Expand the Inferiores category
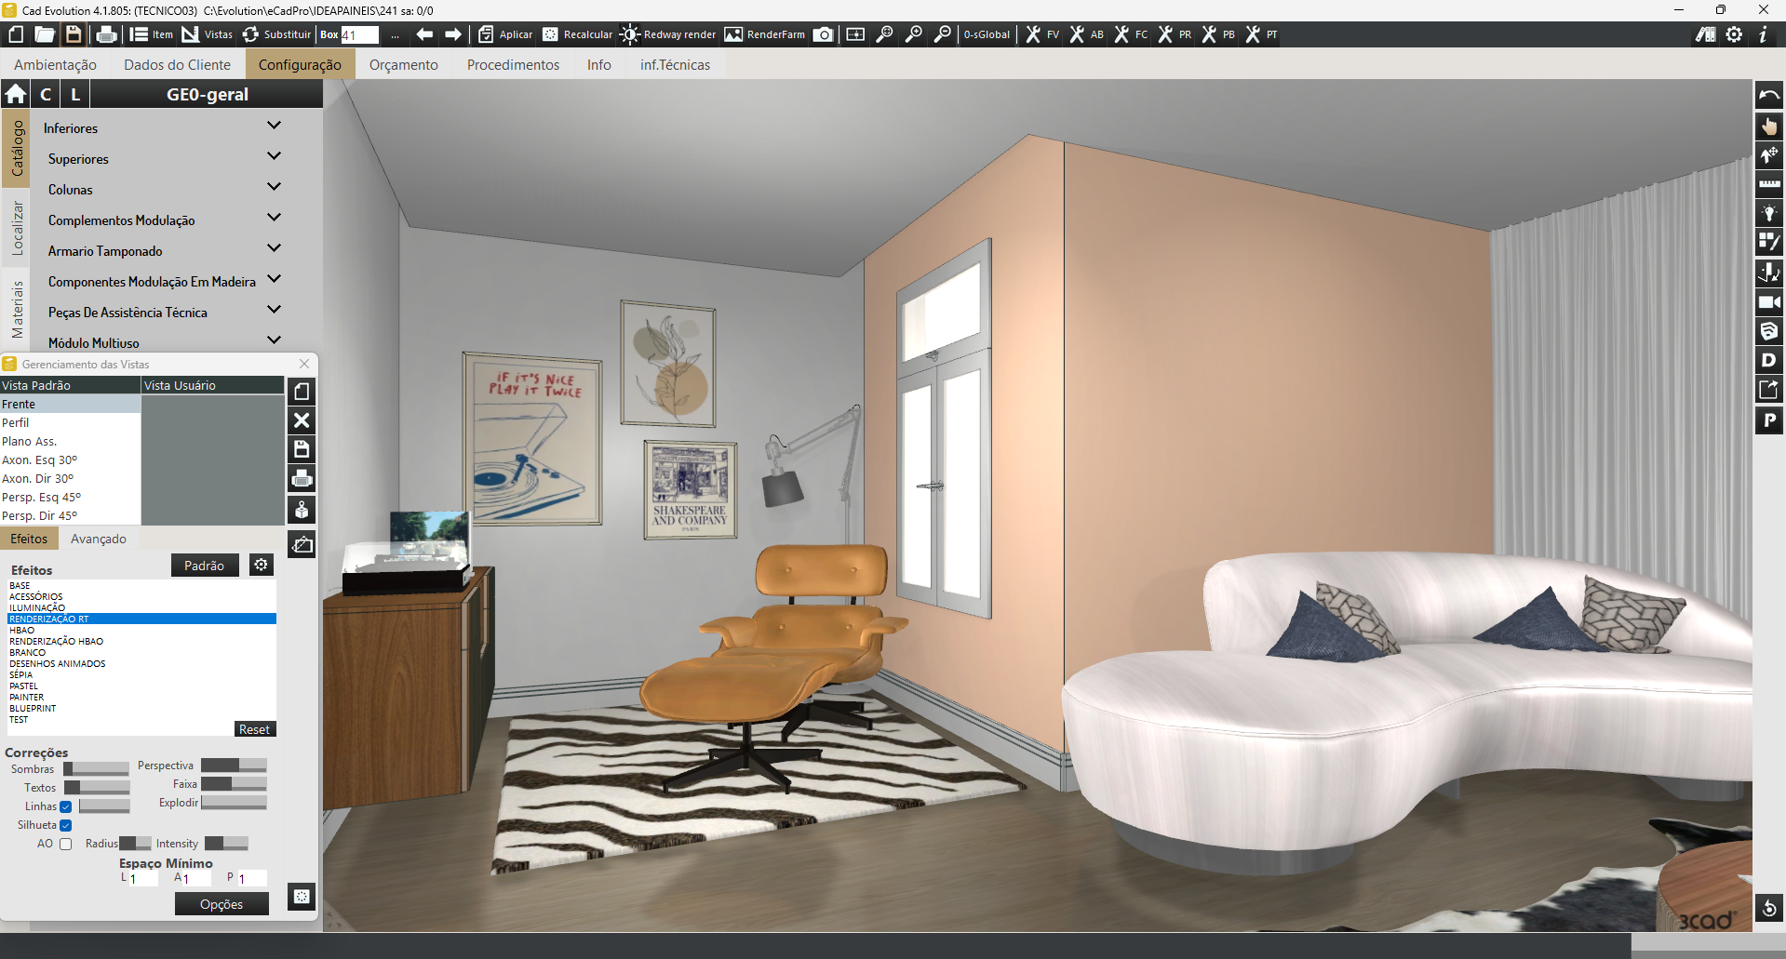Screen dimensions: 1786x959 click(x=274, y=126)
